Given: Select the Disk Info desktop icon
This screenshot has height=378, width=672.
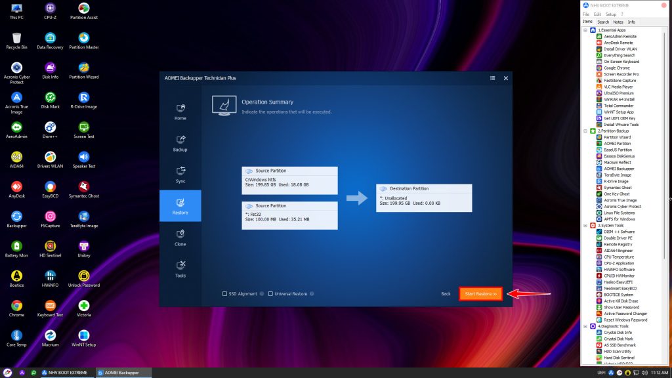Looking at the screenshot, I should click(x=50, y=71).
